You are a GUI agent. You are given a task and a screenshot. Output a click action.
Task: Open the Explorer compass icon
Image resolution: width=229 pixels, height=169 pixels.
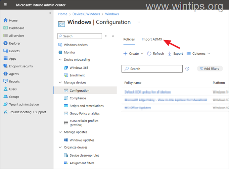(x=6, y=43)
